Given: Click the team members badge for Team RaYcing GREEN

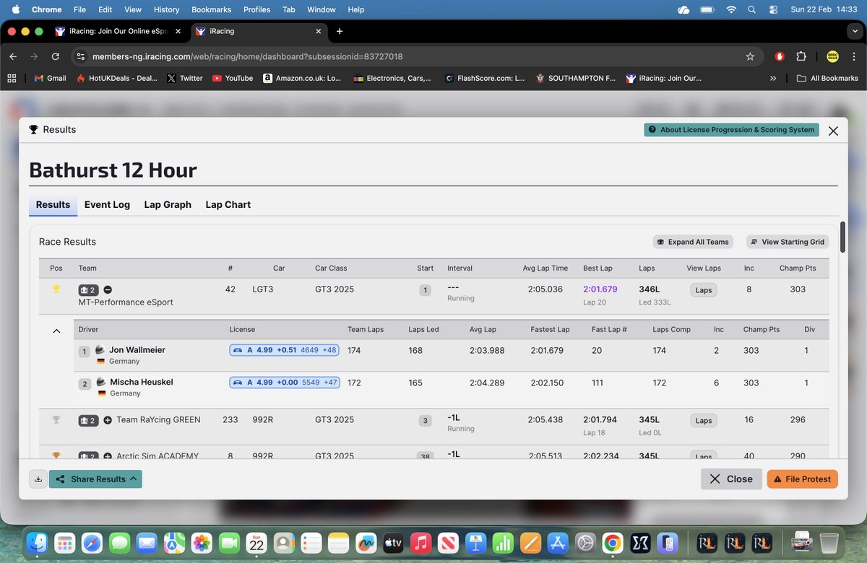Looking at the screenshot, I should pyautogui.click(x=88, y=420).
